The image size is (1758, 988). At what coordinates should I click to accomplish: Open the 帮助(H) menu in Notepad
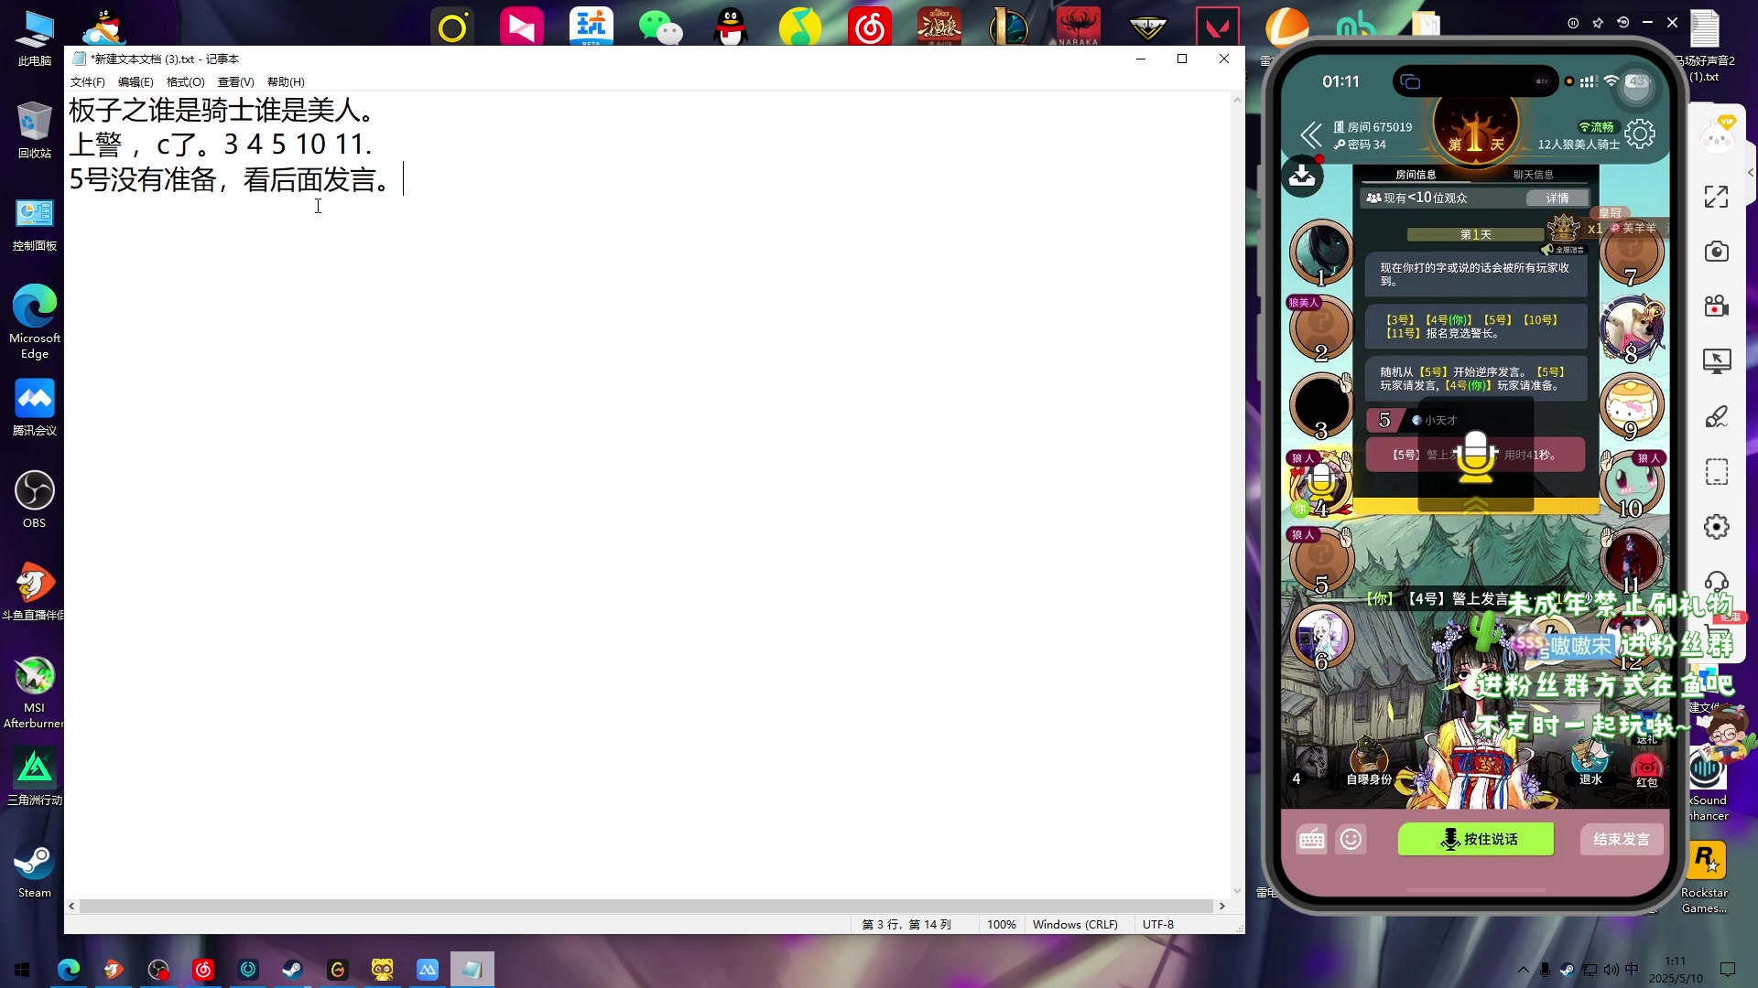pyautogui.click(x=286, y=82)
